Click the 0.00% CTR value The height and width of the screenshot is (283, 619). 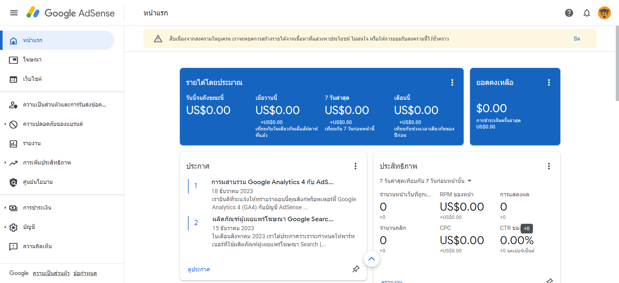click(517, 240)
